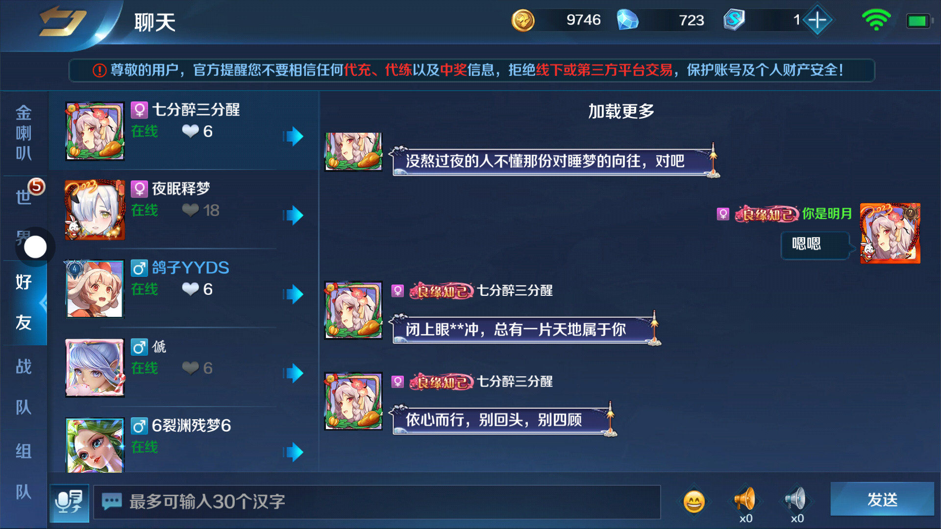The width and height of the screenshot is (941, 529).
Task: Expand options arrow for 鸽子YYDS
Action: click(x=294, y=294)
